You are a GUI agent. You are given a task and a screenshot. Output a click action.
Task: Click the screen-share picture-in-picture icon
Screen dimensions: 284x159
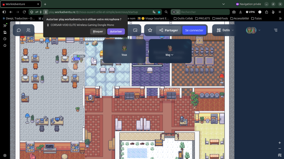[135, 30]
